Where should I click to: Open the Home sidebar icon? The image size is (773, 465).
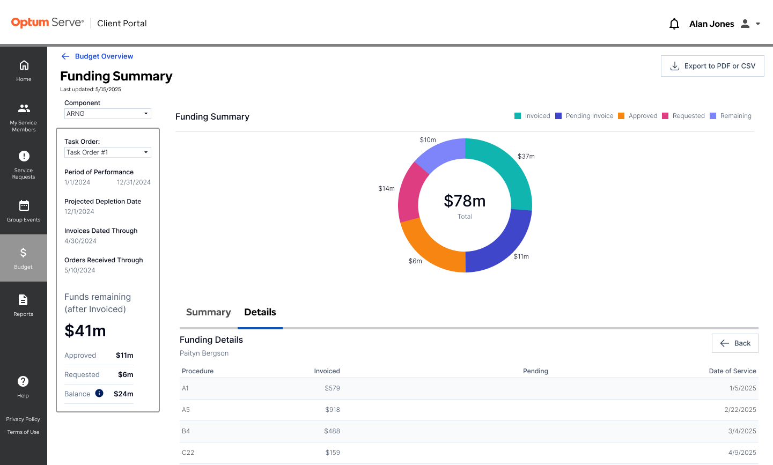pyautogui.click(x=24, y=65)
